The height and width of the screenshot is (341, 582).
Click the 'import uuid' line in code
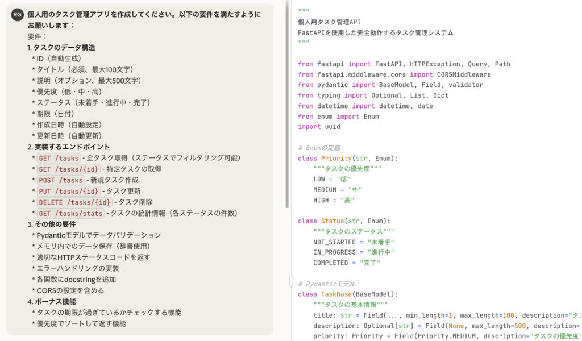pyautogui.click(x=319, y=127)
